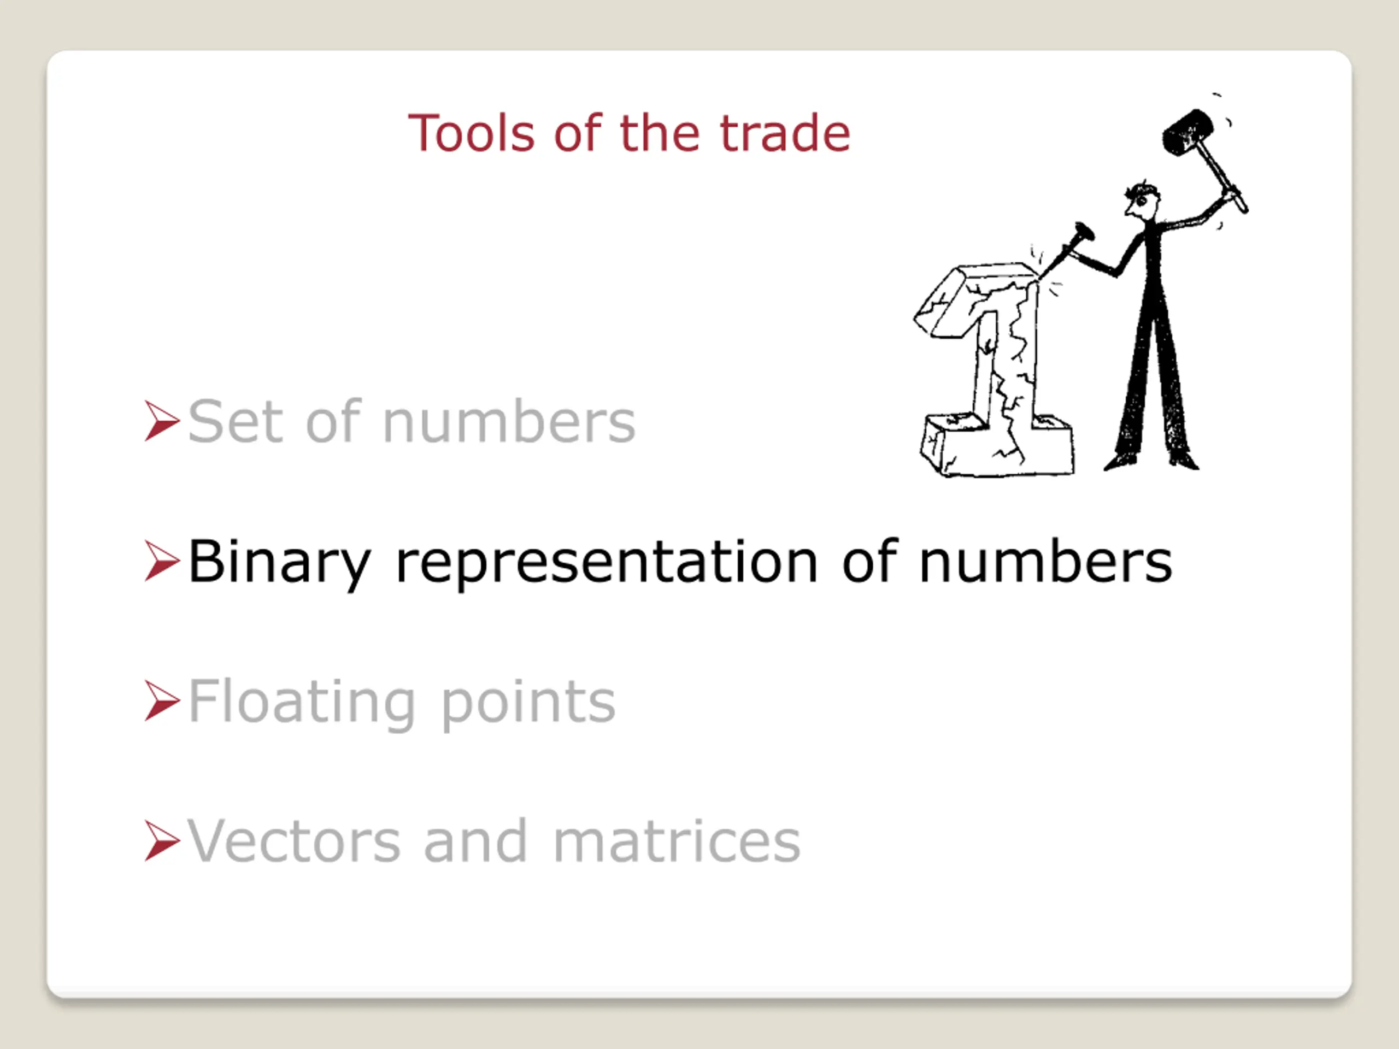The width and height of the screenshot is (1399, 1049).
Task: Select the carved stone number one
Action: coord(994,370)
